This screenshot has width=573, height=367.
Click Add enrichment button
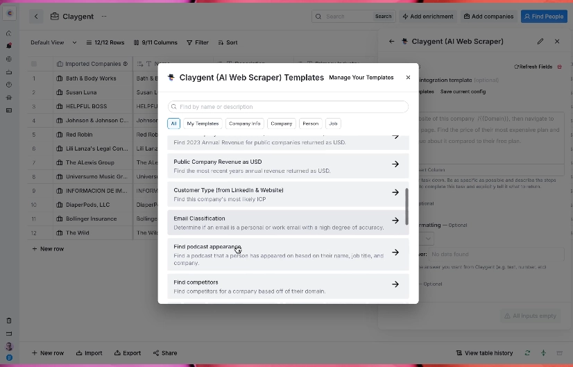click(427, 17)
